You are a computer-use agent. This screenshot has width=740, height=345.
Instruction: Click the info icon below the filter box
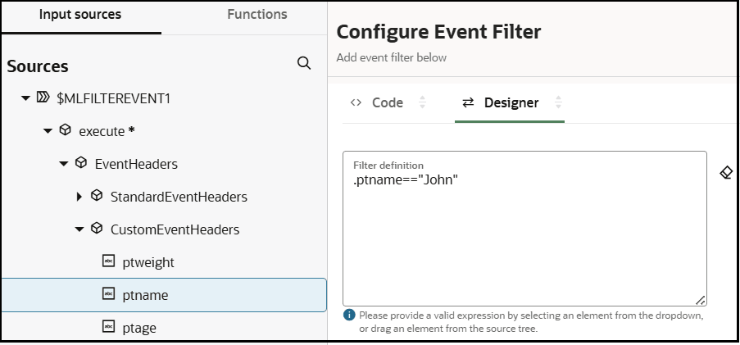coord(349,315)
